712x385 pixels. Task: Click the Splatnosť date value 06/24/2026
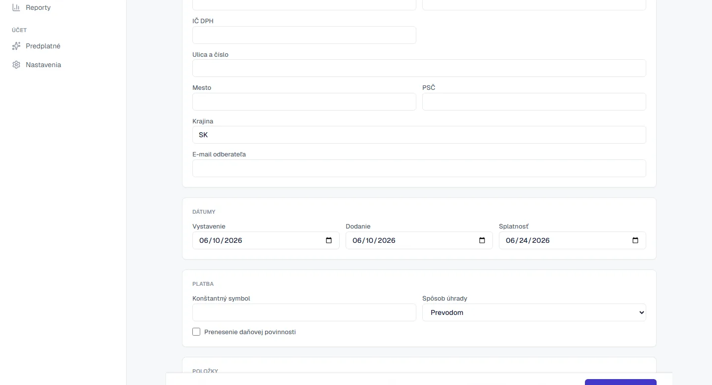pos(528,240)
